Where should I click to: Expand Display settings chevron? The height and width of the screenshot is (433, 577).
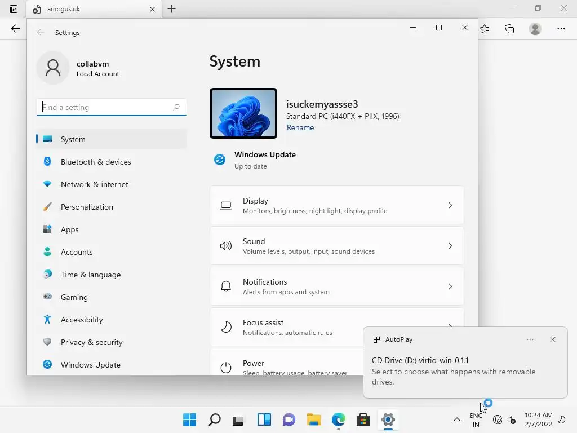pos(450,205)
